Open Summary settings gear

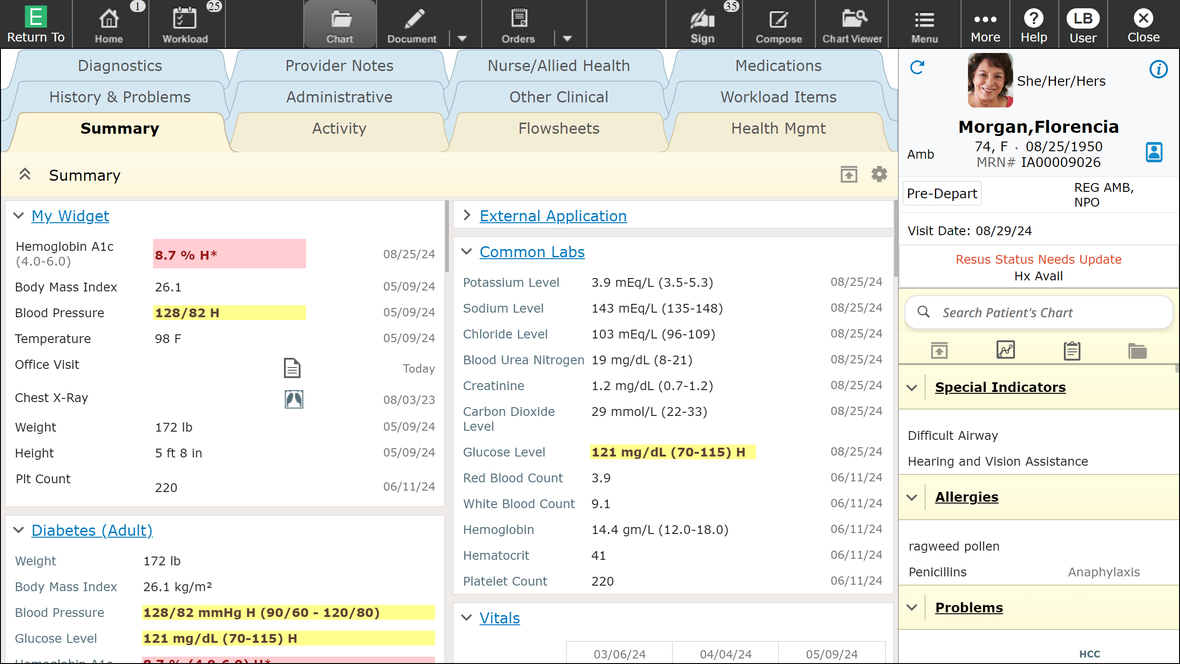tap(879, 174)
